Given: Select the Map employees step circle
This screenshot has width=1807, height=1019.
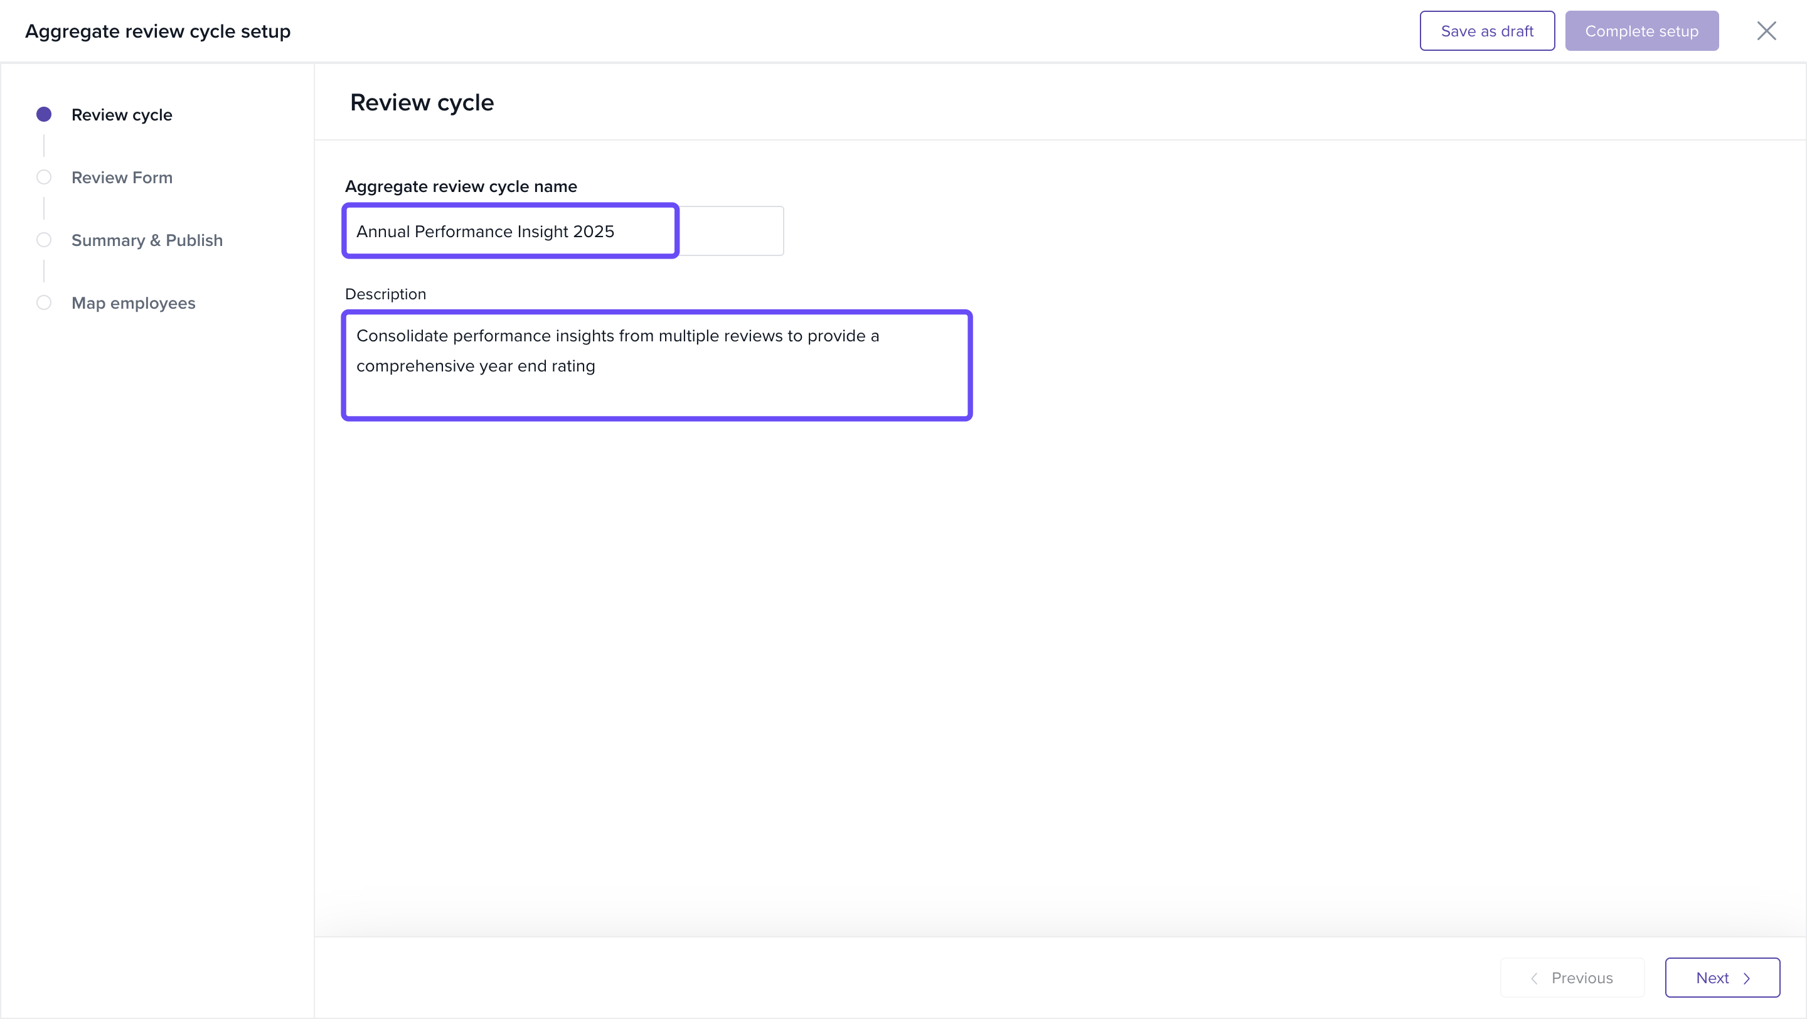Looking at the screenshot, I should 43,302.
